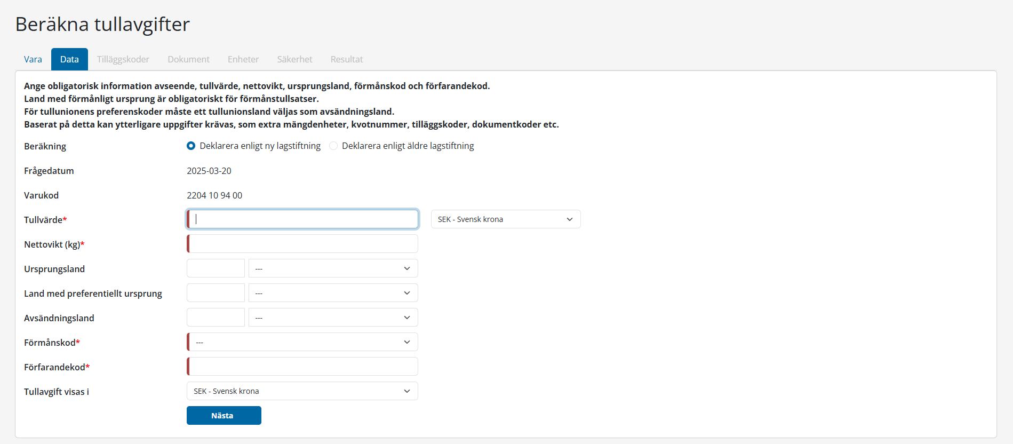Select the Enheter tab
1013x444 pixels.
click(243, 59)
